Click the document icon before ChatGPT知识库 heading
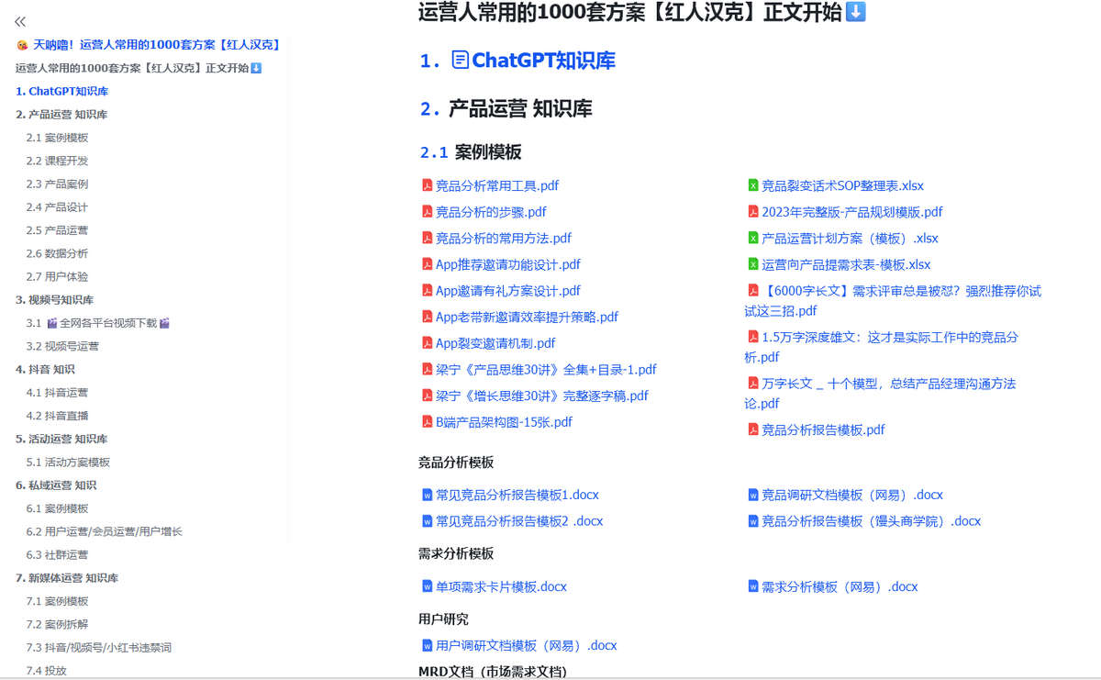Viewport: 1101px width, 680px height. (461, 61)
